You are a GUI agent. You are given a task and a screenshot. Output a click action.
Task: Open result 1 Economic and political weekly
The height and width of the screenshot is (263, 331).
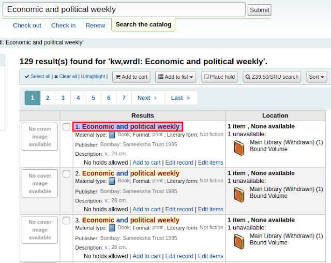coord(131,126)
